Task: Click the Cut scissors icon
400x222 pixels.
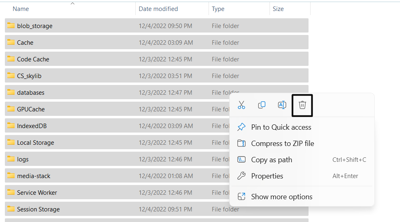Action: (x=241, y=105)
